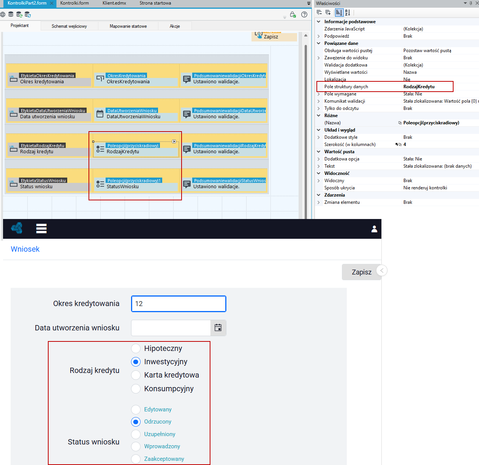The image size is (479, 465).
Task: Switch to the Schemat wejściowy tab
Action: (x=69, y=26)
